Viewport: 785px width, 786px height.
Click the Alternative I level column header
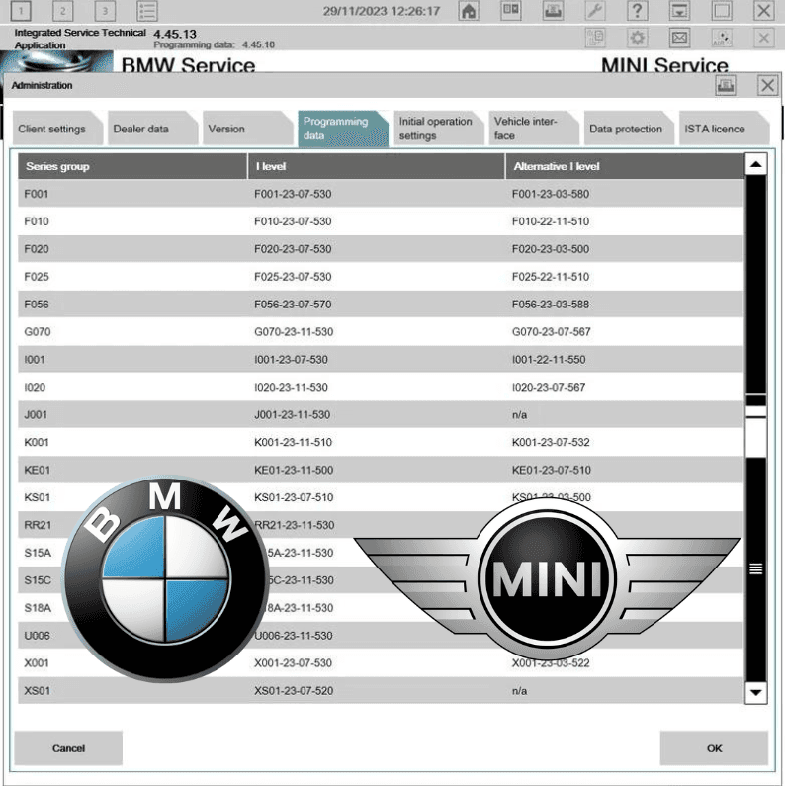click(x=625, y=166)
